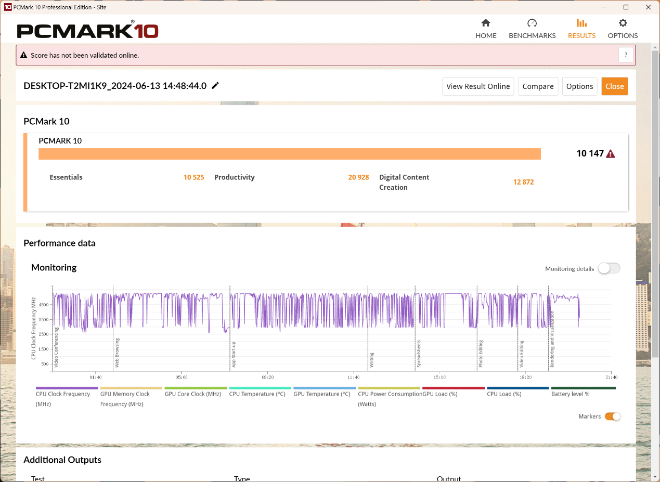Click the App Start-up marker on chart
Image resolution: width=660 pixels, height=482 pixels.
[x=234, y=355]
